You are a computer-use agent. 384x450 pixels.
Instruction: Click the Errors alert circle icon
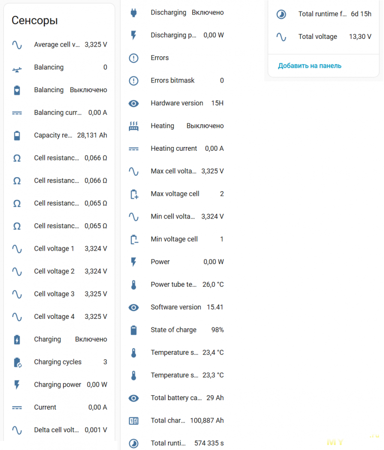[x=133, y=58]
